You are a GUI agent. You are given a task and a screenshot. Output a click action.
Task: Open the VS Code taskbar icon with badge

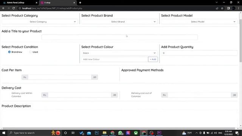click(x=81, y=133)
